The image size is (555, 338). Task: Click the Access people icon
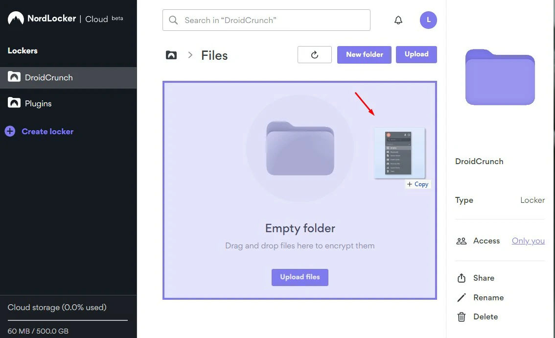click(461, 241)
